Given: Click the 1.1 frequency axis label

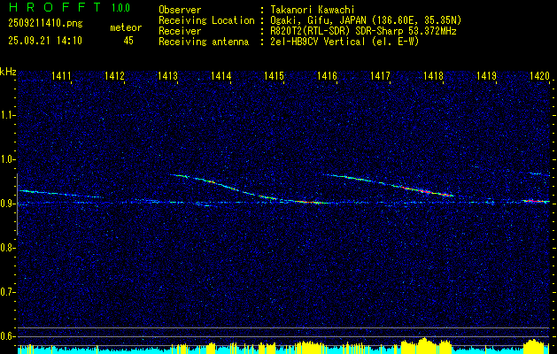Looking at the screenshot, I should click(x=7, y=115).
